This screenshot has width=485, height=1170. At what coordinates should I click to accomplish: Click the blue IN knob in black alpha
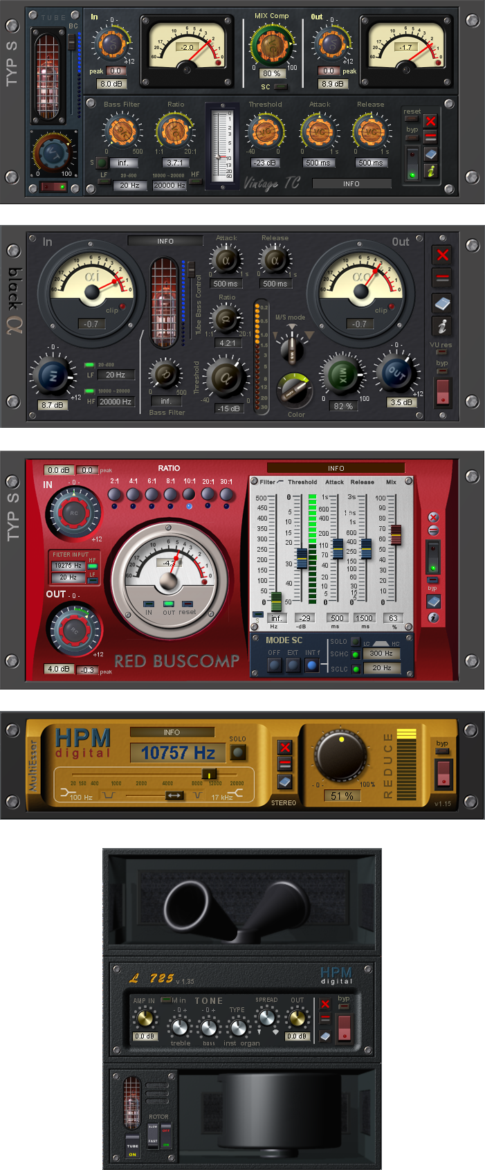pos(54,375)
